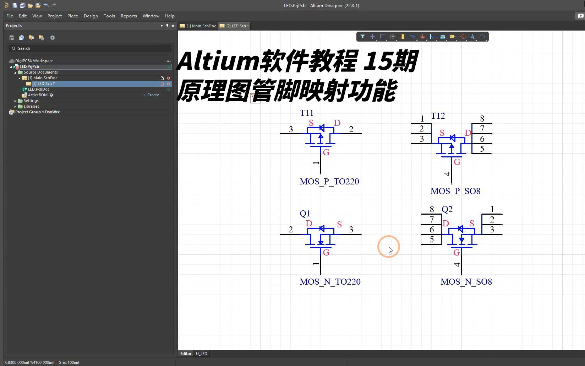This screenshot has width=585, height=366.
Task: Click red status circle on Main.SchDoc row
Action: coord(169,78)
